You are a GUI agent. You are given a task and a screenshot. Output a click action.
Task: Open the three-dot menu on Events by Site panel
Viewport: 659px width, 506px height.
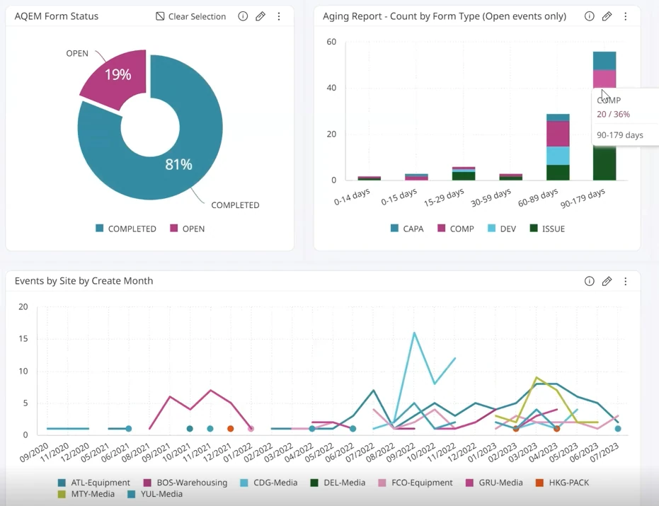click(x=626, y=281)
